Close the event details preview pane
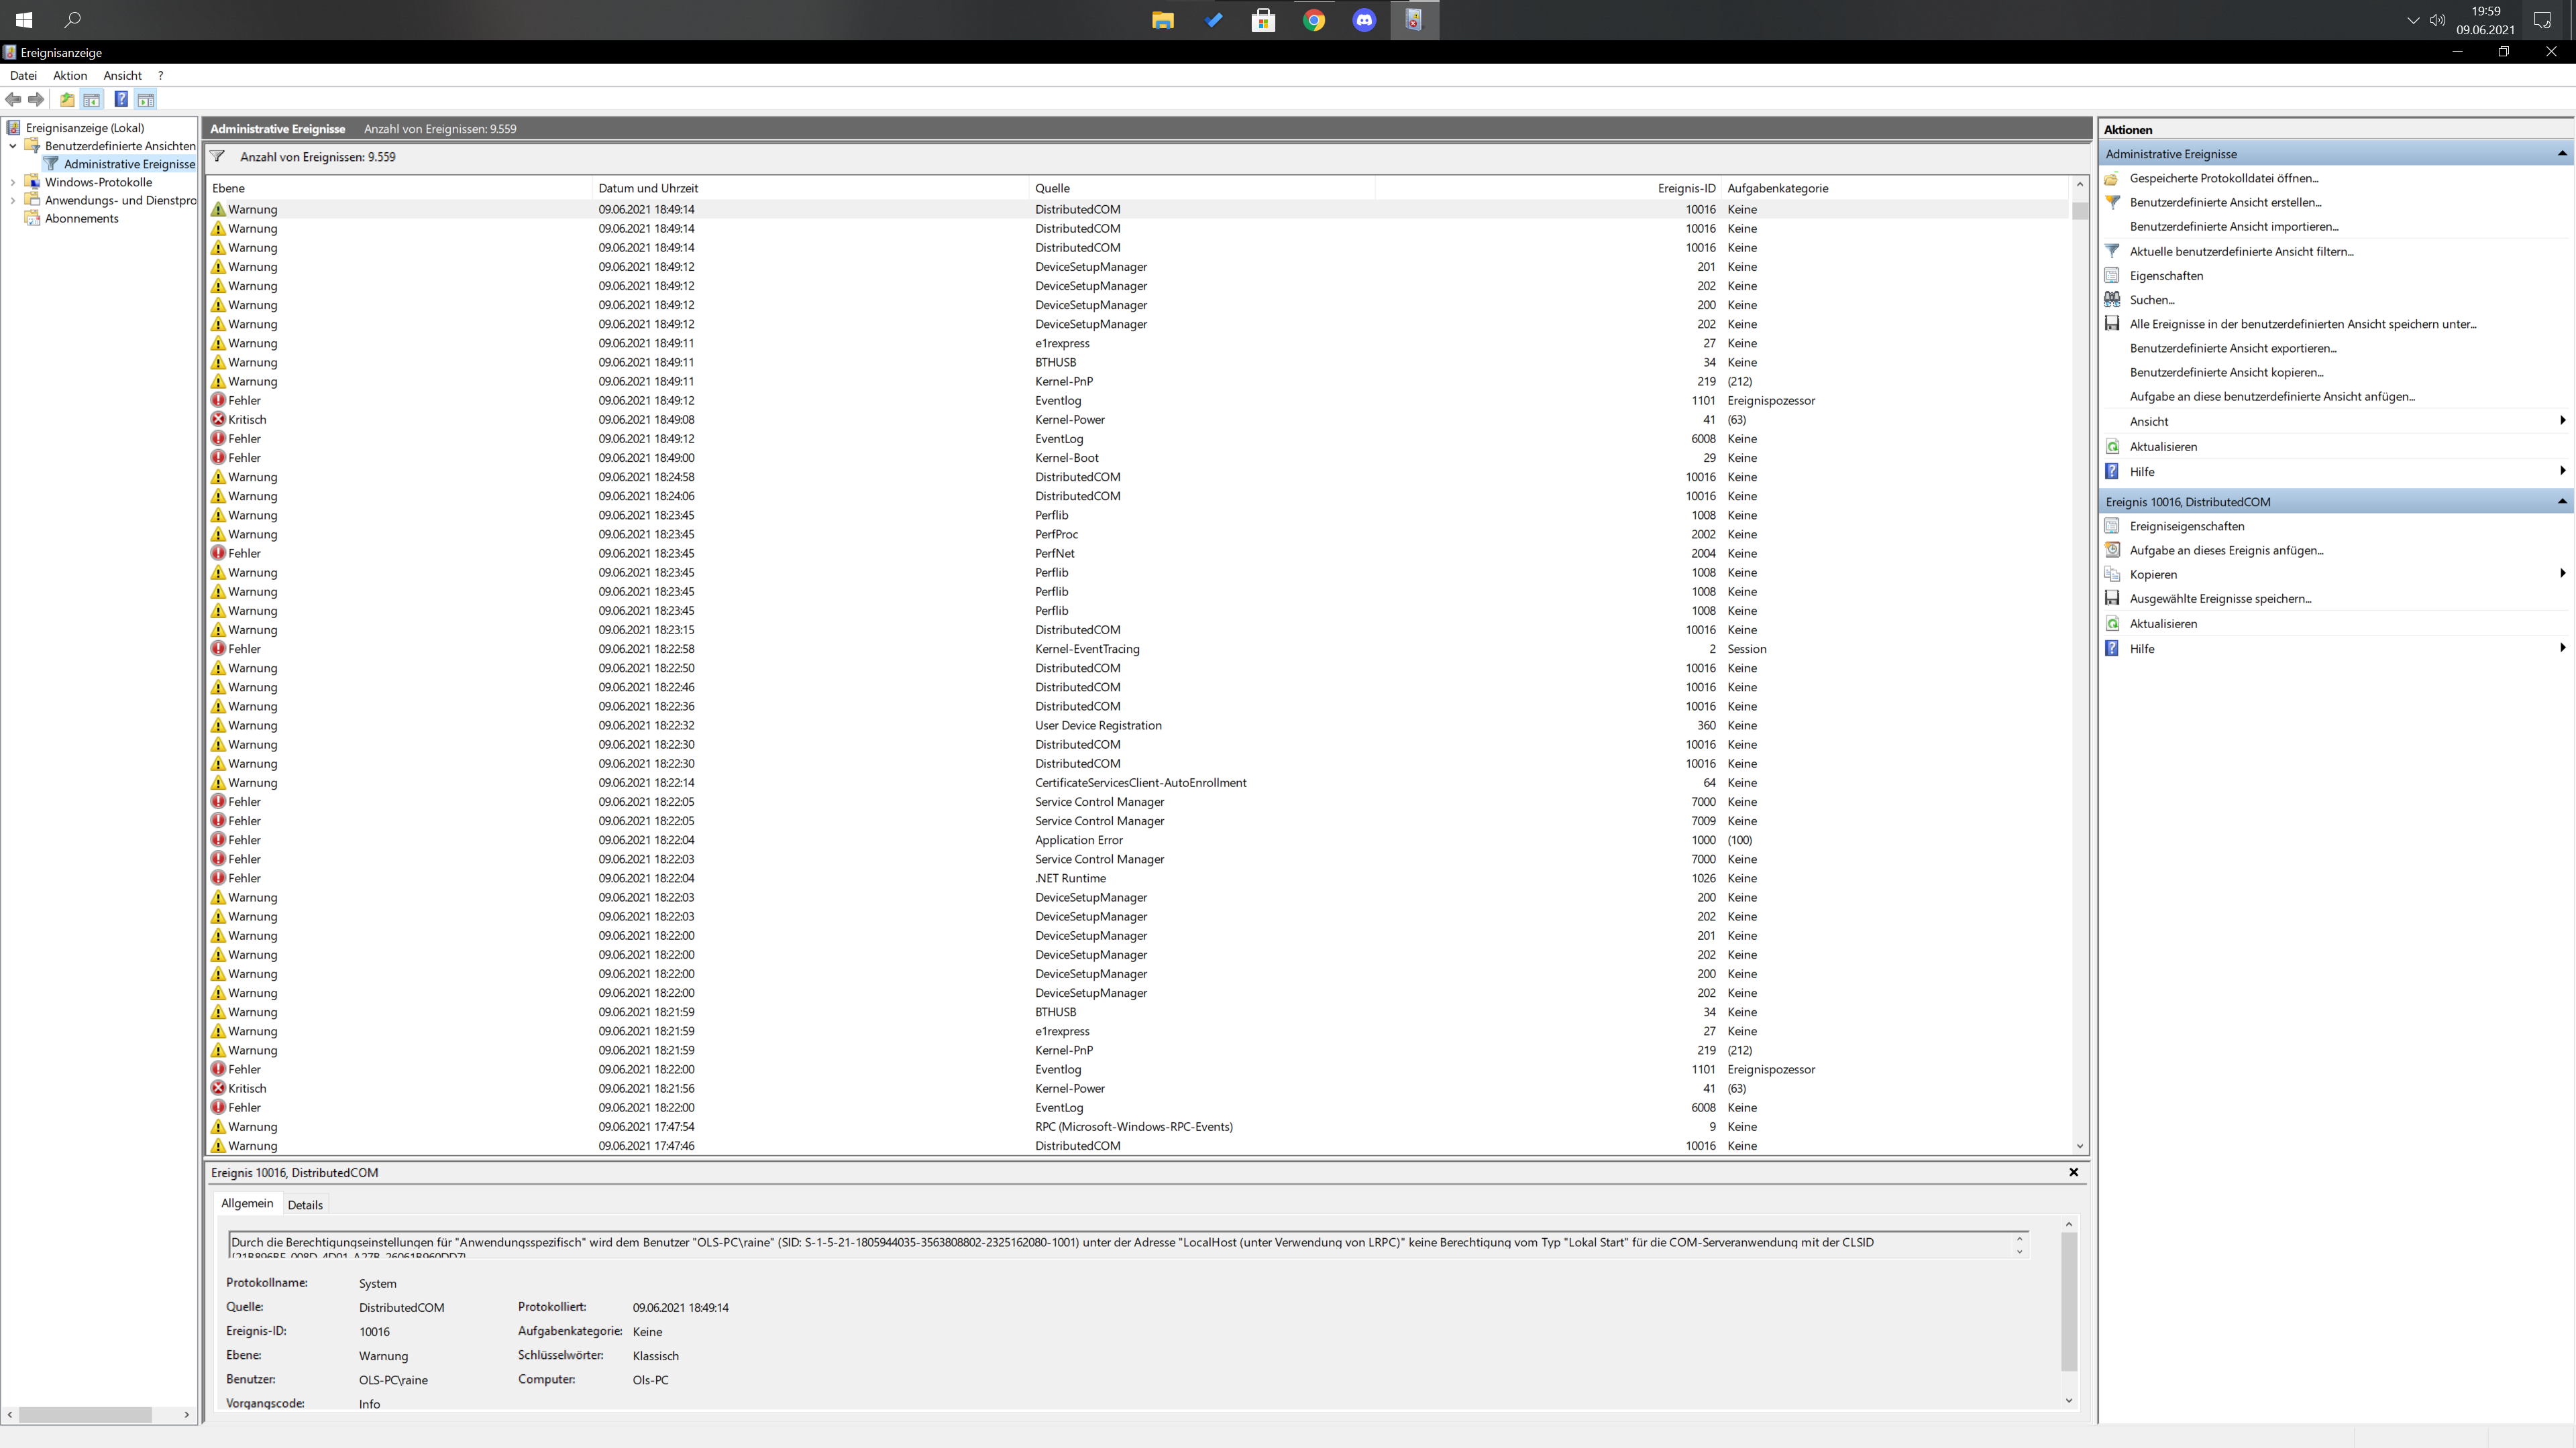Viewport: 2576px width, 1448px height. coord(2073,1172)
